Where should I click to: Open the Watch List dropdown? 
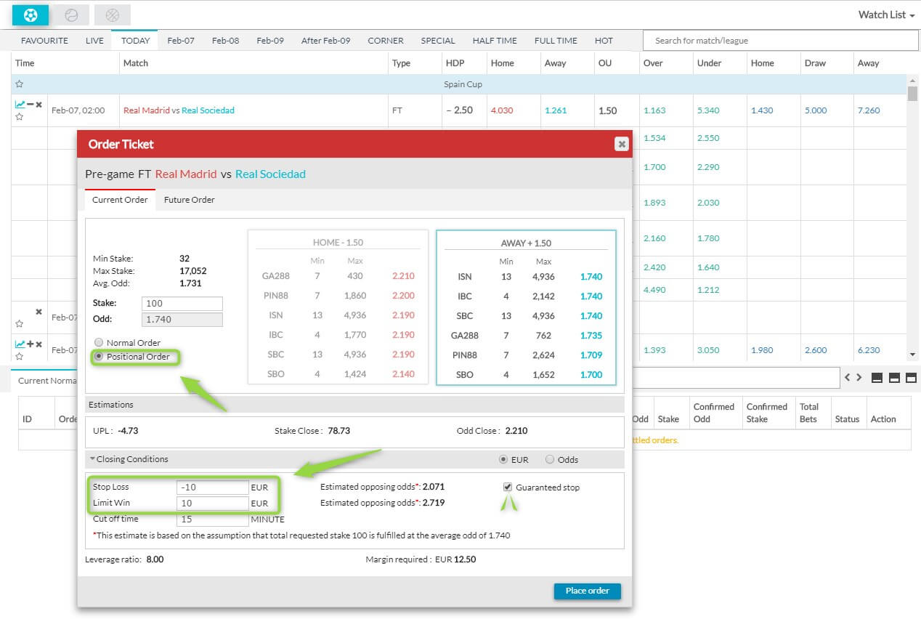click(886, 15)
